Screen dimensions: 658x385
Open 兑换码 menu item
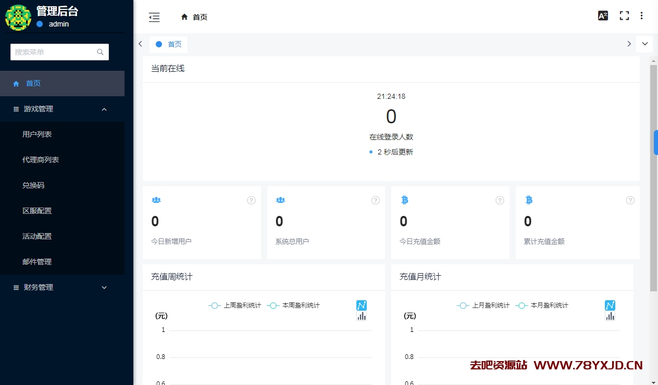[62, 185]
